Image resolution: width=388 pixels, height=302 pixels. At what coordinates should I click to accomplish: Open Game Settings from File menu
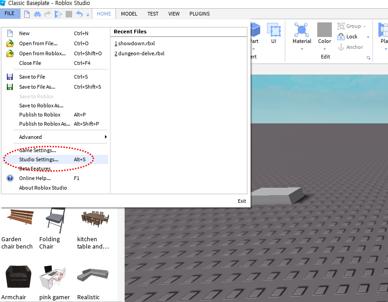[x=55, y=150]
